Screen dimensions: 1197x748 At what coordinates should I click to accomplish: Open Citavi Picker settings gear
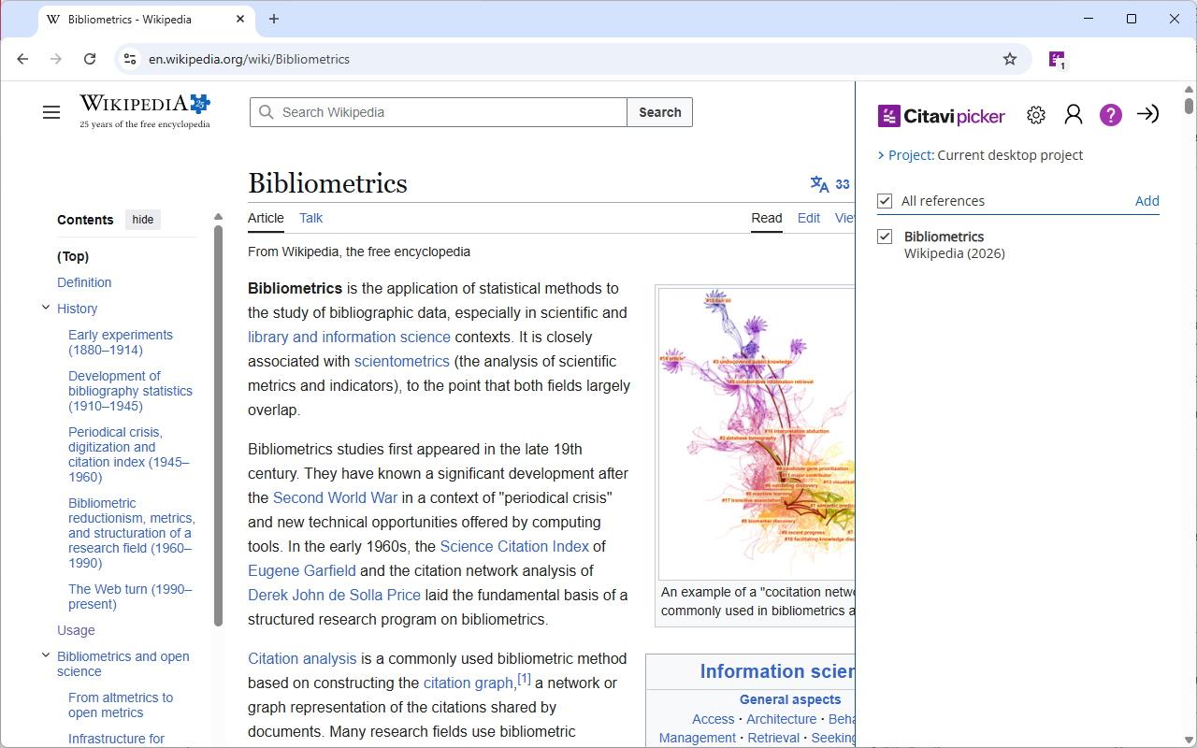(x=1036, y=115)
